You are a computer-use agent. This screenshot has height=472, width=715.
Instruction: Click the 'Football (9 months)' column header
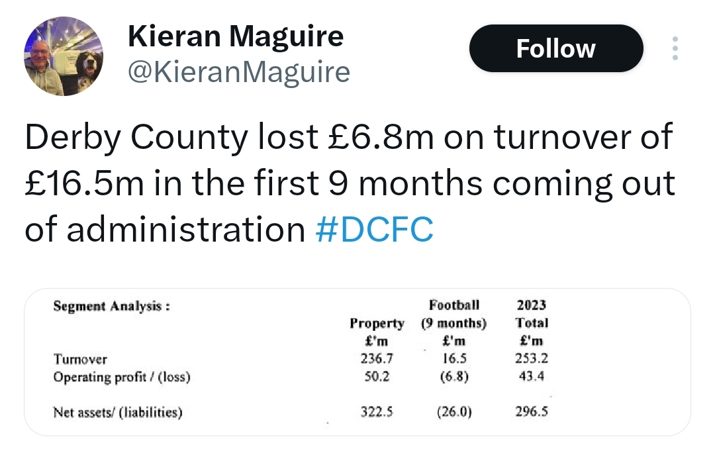click(453, 314)
